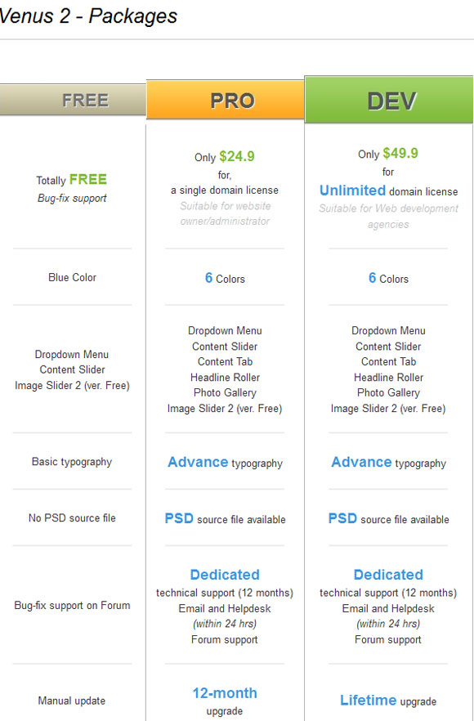Image resolution: width=474 pixels, height=721 pixels.
Task: Click 'Dedicated' support heading in DEV column
Action: click(388, 575)
